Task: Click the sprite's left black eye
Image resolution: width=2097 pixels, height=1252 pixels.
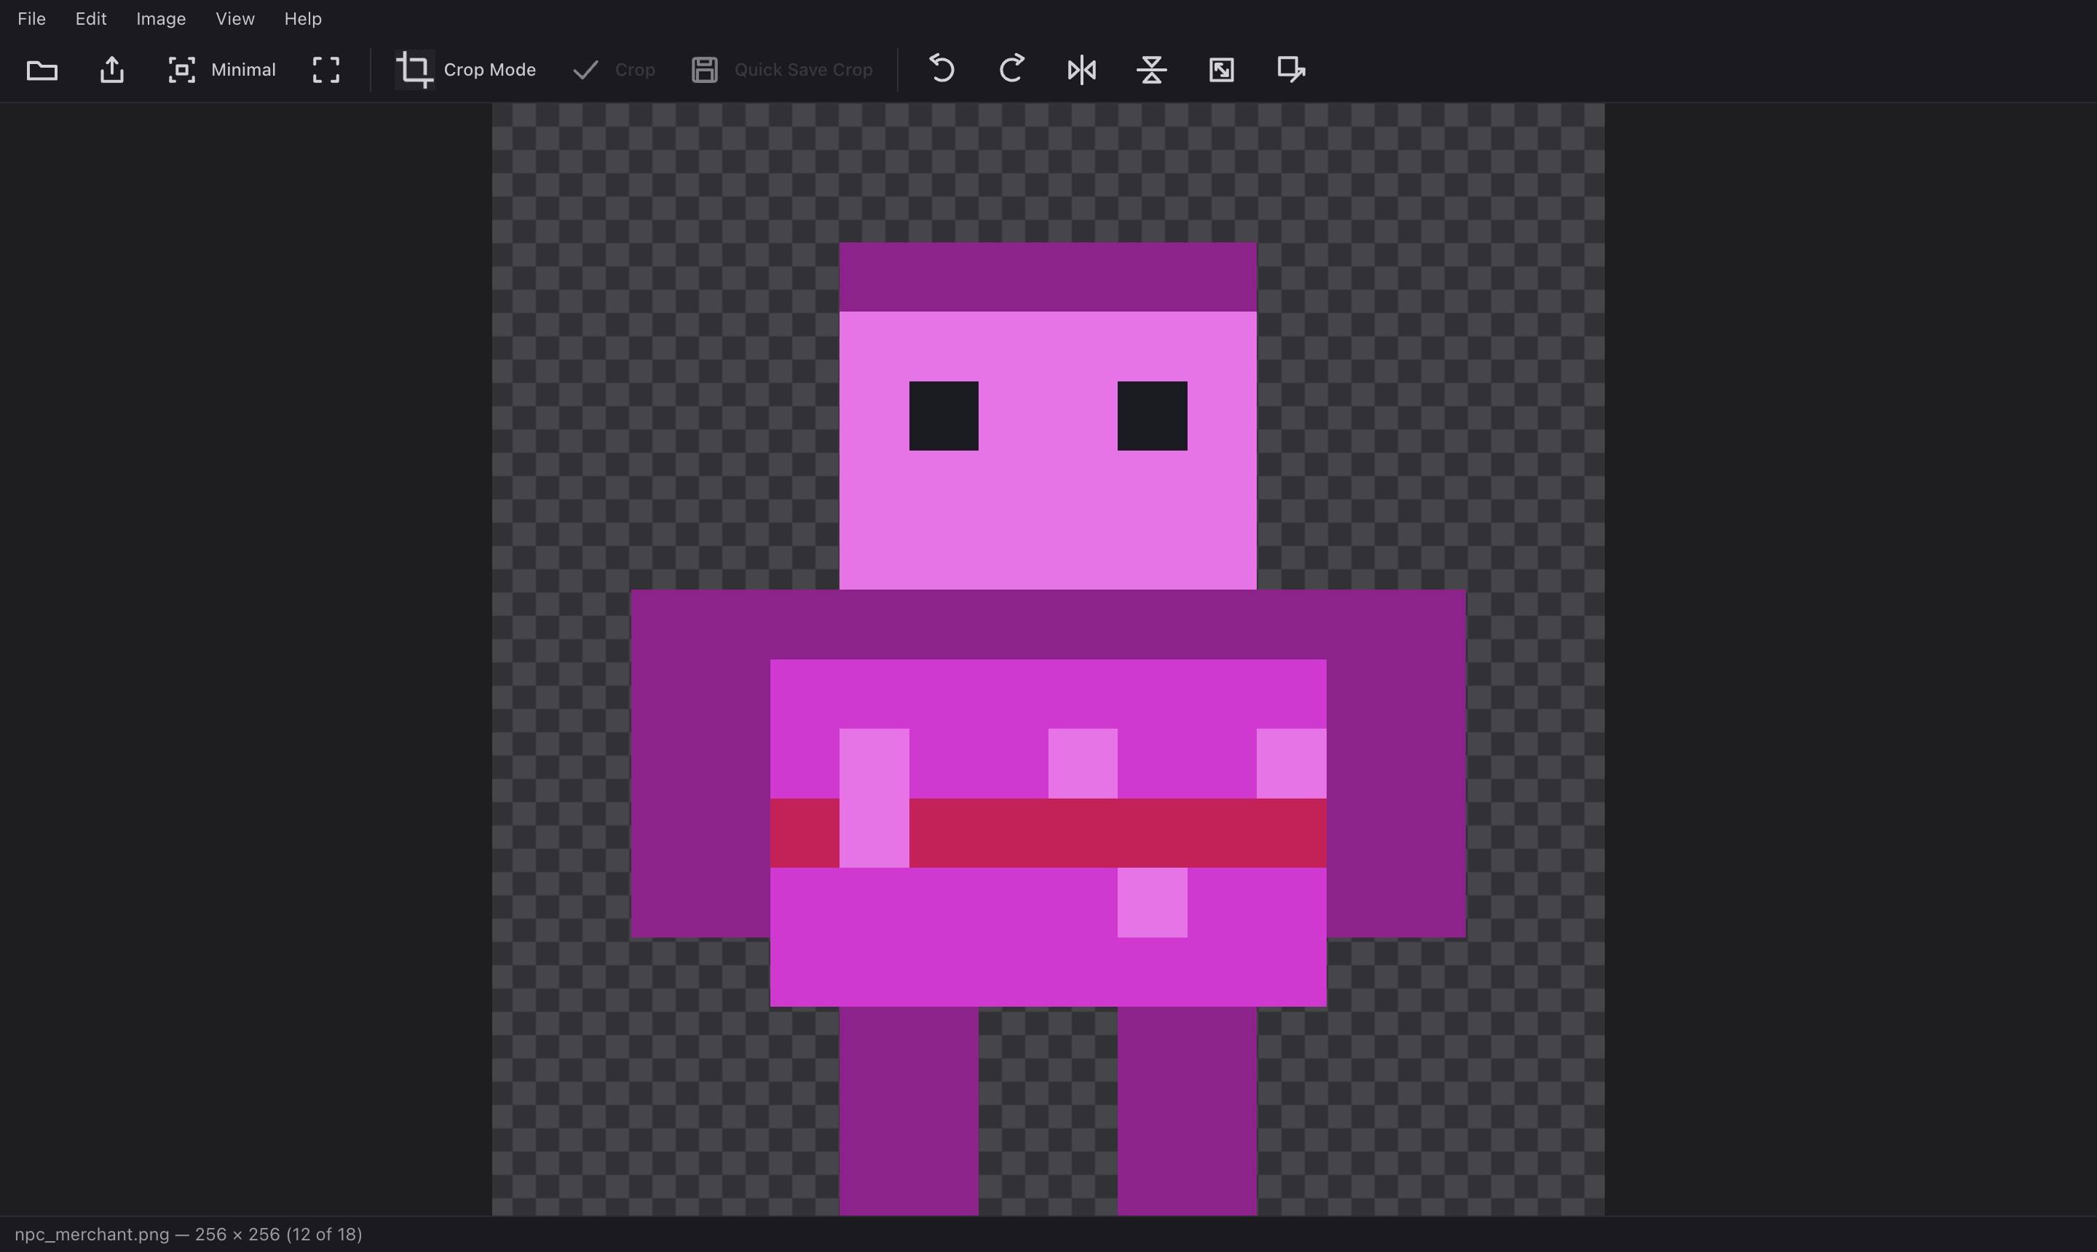Action: 944,416
